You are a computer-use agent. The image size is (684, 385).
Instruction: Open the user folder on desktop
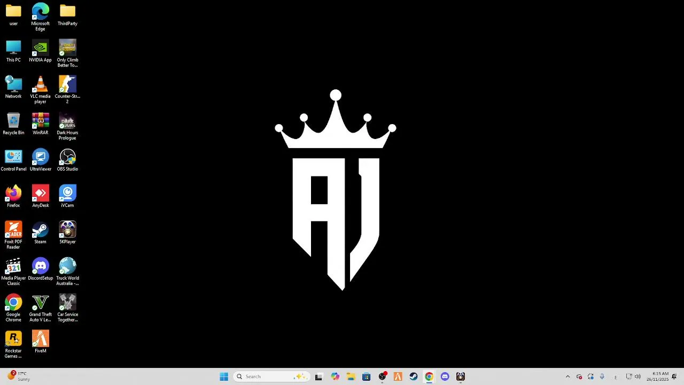pyautogui.click(x=13, y=14)
